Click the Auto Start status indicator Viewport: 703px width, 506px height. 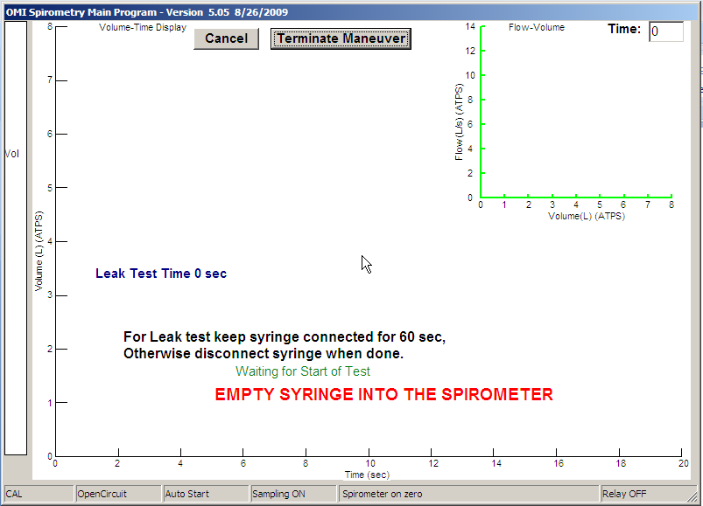205,494
